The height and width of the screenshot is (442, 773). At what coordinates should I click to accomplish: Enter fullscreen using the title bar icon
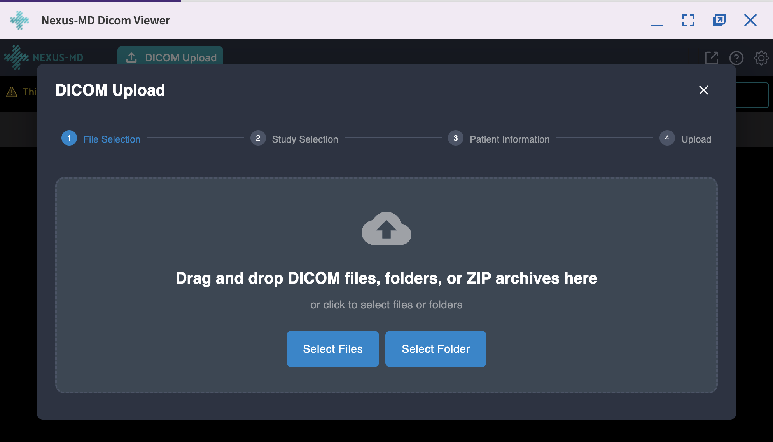point(688,20)
